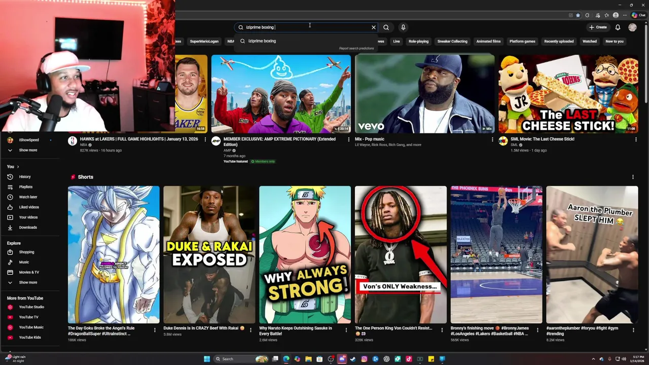This screenshot has width=649, height=365.
Task: Select the Role-playing filter chip
Action: coord(418,42)
